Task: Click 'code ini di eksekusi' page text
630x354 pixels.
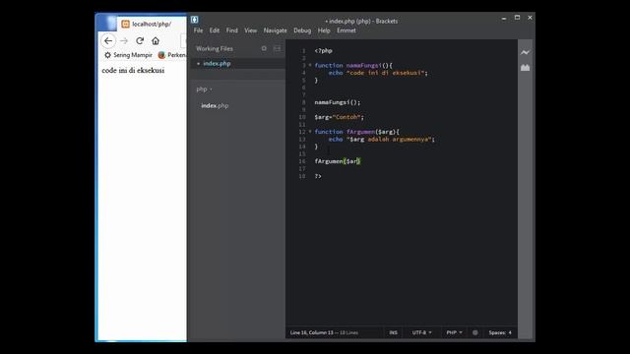Action: [133, 71]
